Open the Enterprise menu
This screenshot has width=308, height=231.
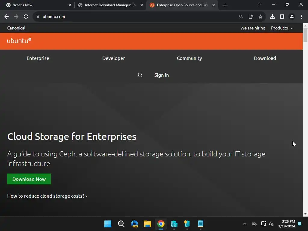38,58
